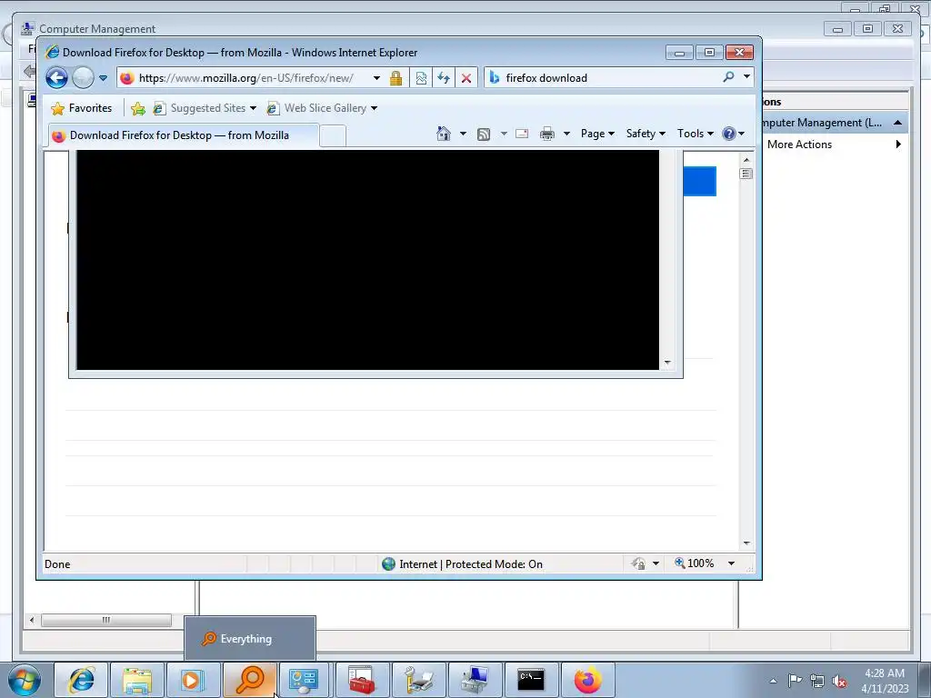Click the blue button on the webpage

(x=700, y=181)
